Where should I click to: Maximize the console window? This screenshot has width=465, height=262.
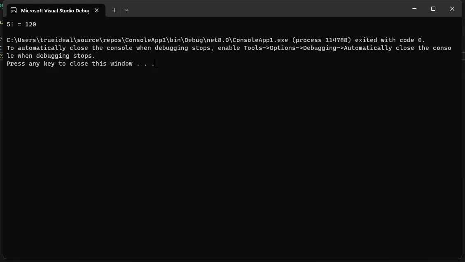(x=433, y=9)
